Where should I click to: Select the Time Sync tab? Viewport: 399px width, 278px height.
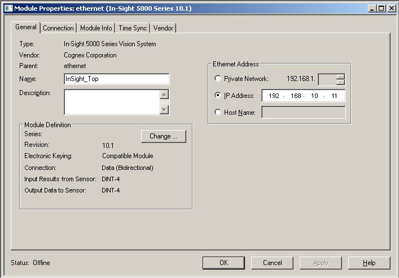tap(132, 28)
